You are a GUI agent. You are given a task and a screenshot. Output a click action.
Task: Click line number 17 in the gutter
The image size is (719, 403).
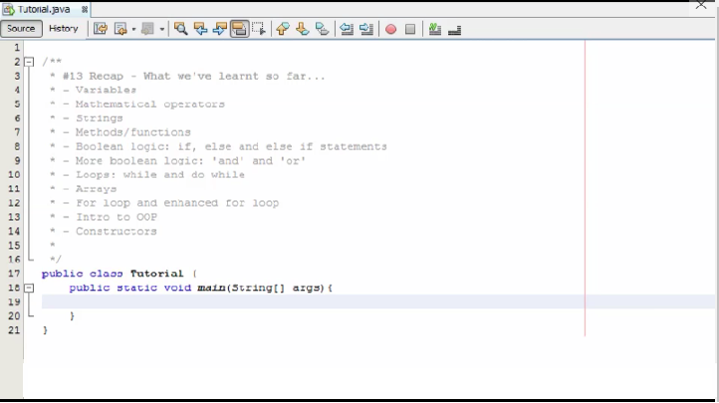click(x=14, y=274)
